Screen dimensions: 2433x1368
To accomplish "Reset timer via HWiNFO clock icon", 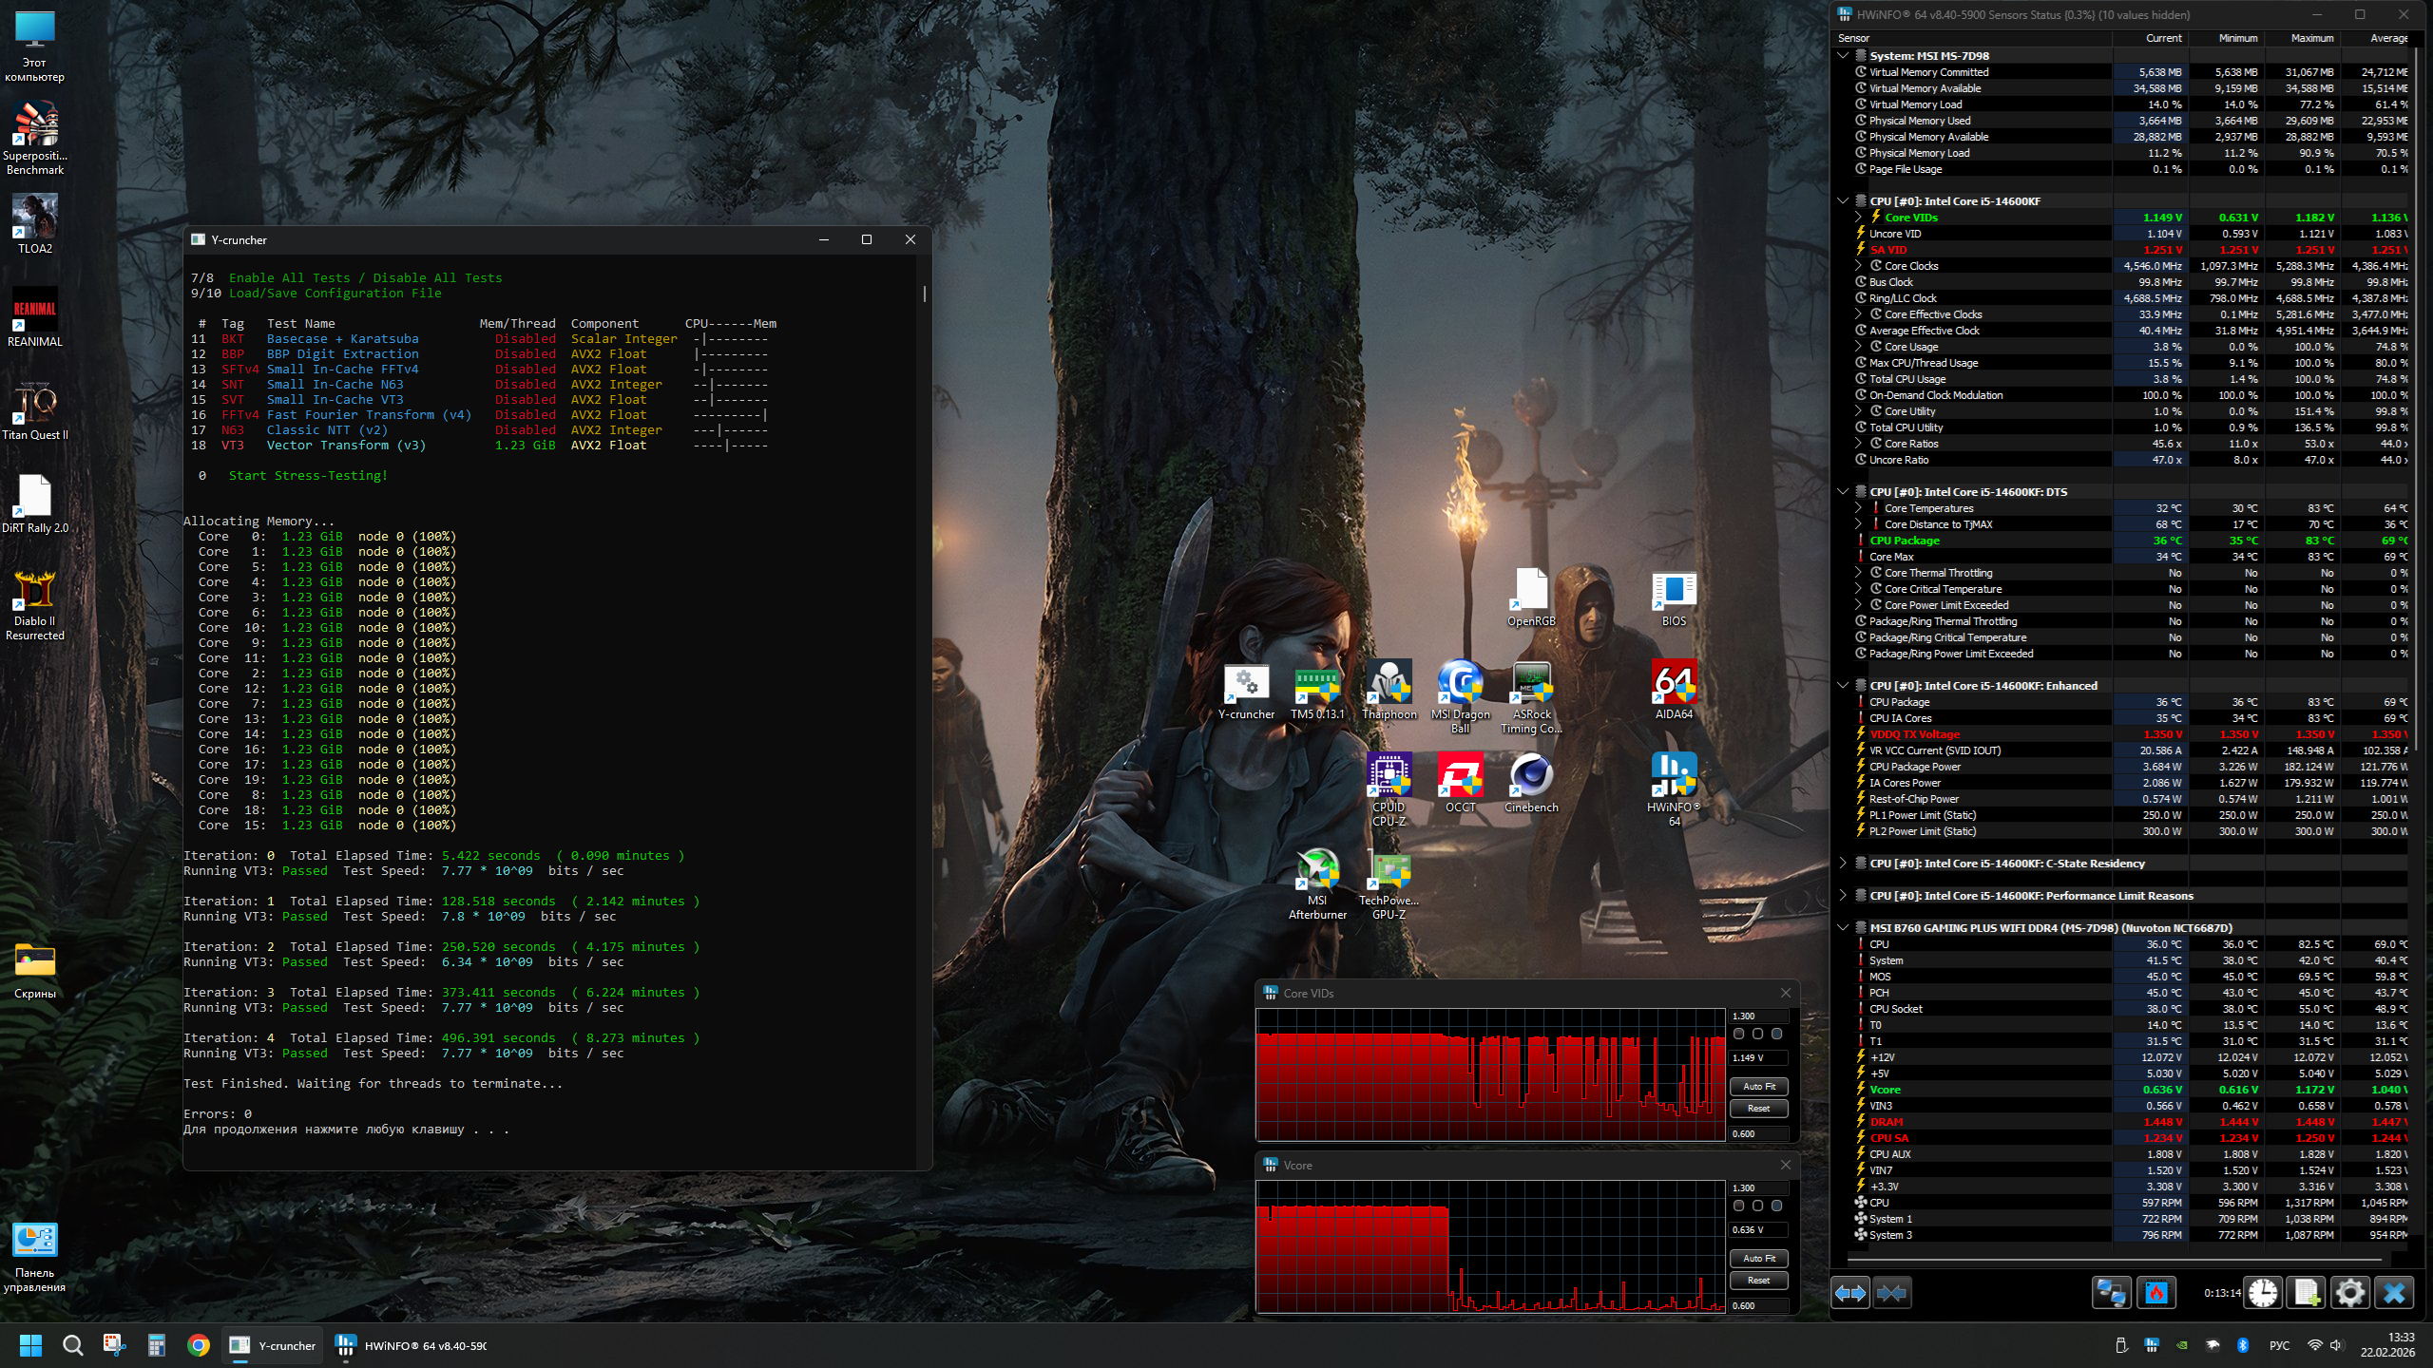I will [x=2263, y=1293].
